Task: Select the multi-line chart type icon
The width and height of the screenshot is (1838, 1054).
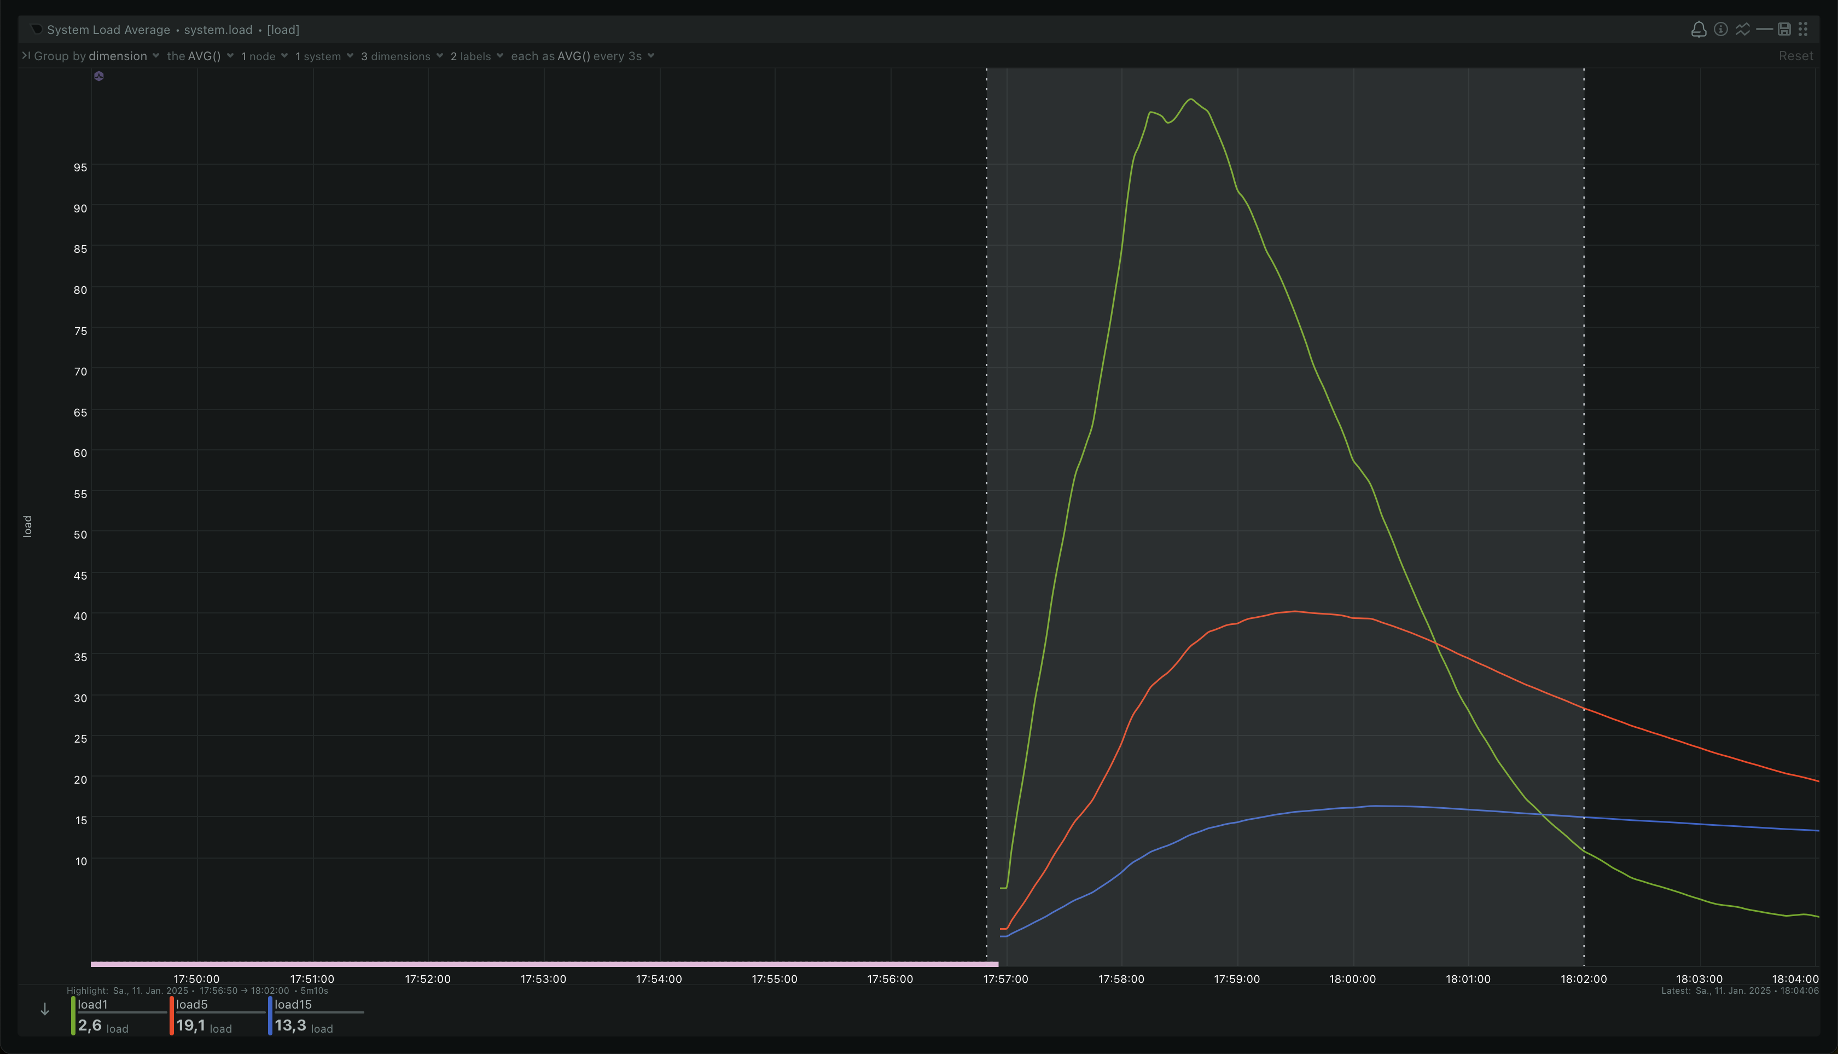Action: (x=1742, y=29)
